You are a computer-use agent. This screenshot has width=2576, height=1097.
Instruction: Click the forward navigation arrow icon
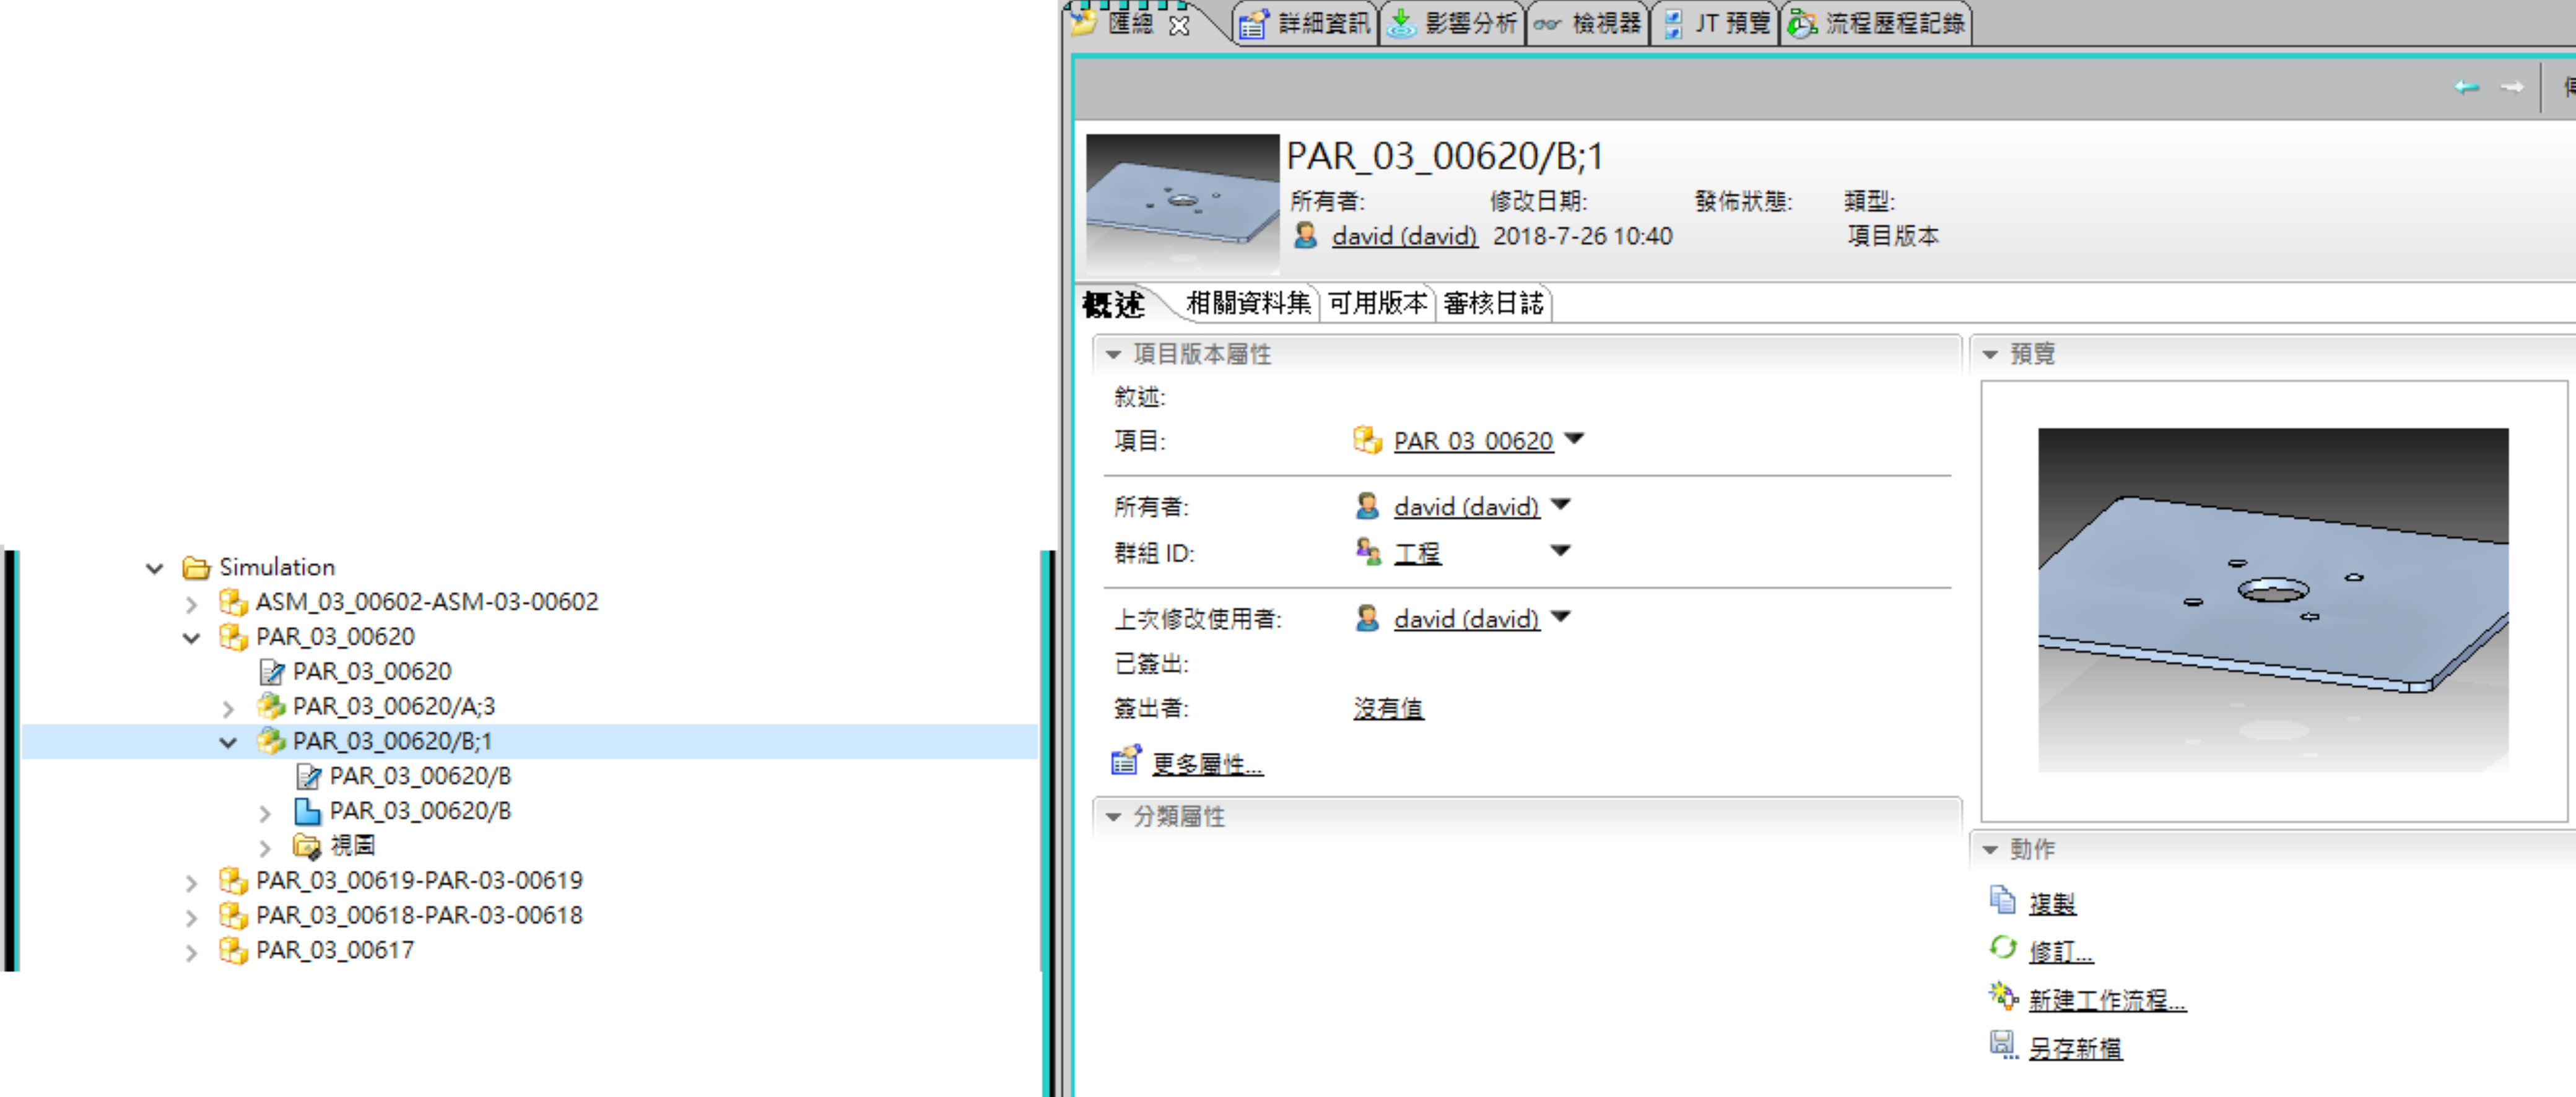coord(2511,87)
